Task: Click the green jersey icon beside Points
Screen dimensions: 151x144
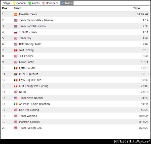Action: [x=29, y=3]
